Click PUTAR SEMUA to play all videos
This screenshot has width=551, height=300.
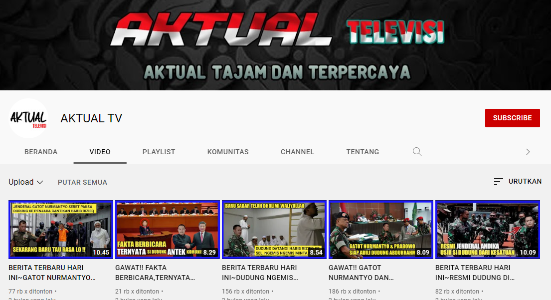point(82,182)
